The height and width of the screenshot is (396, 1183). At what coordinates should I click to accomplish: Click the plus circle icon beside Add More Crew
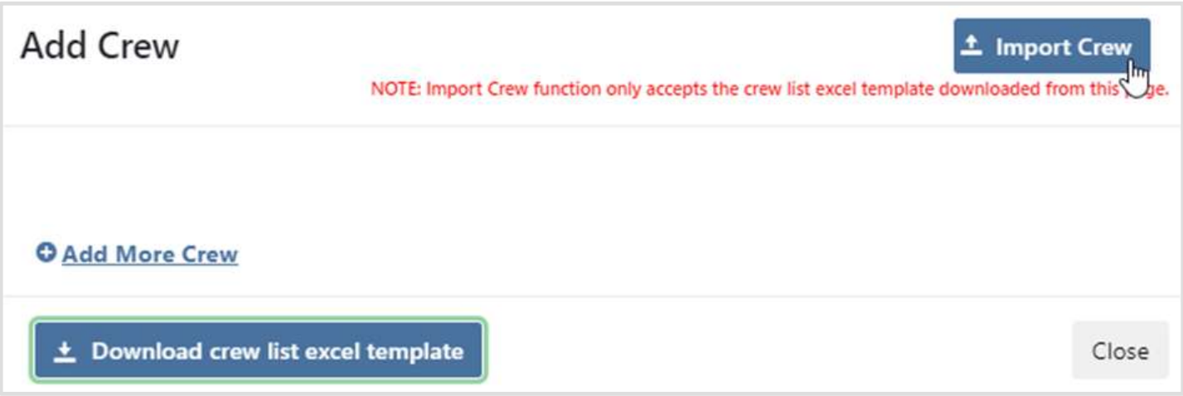click(46, 254)
